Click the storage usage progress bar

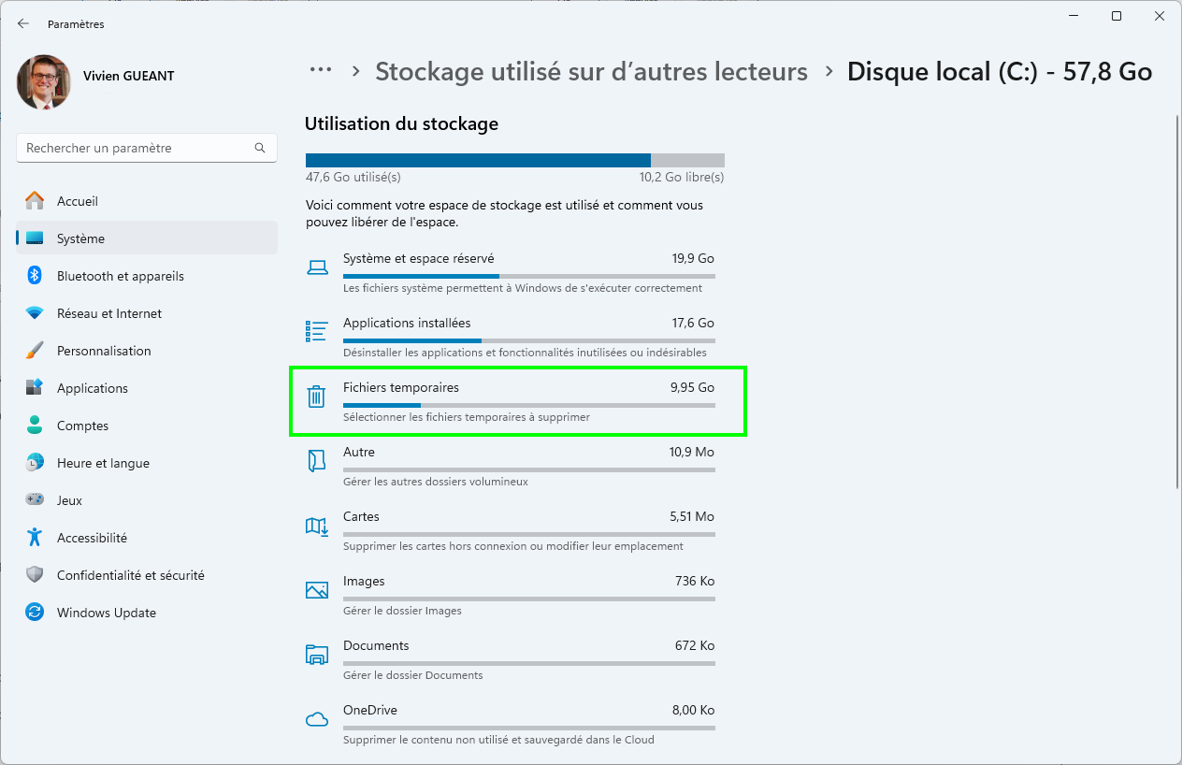(x=514, y=160)
